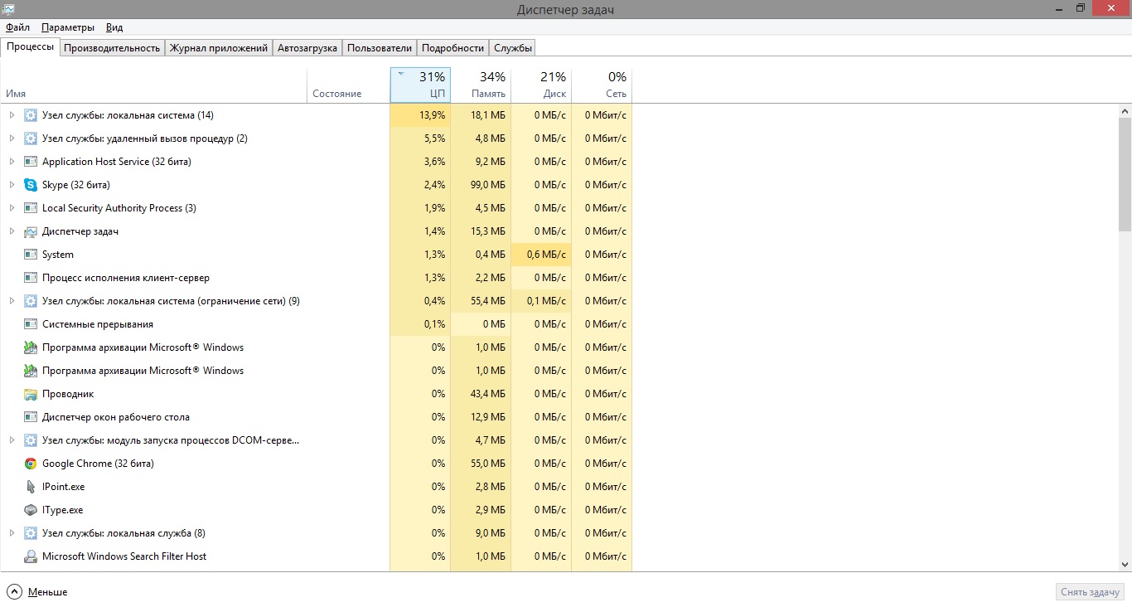Image resolution: width=1132 pixels, height=612 pixels.
Task: Click the 43,4 МБ memory value for Проводник
Action: [486, 394]
